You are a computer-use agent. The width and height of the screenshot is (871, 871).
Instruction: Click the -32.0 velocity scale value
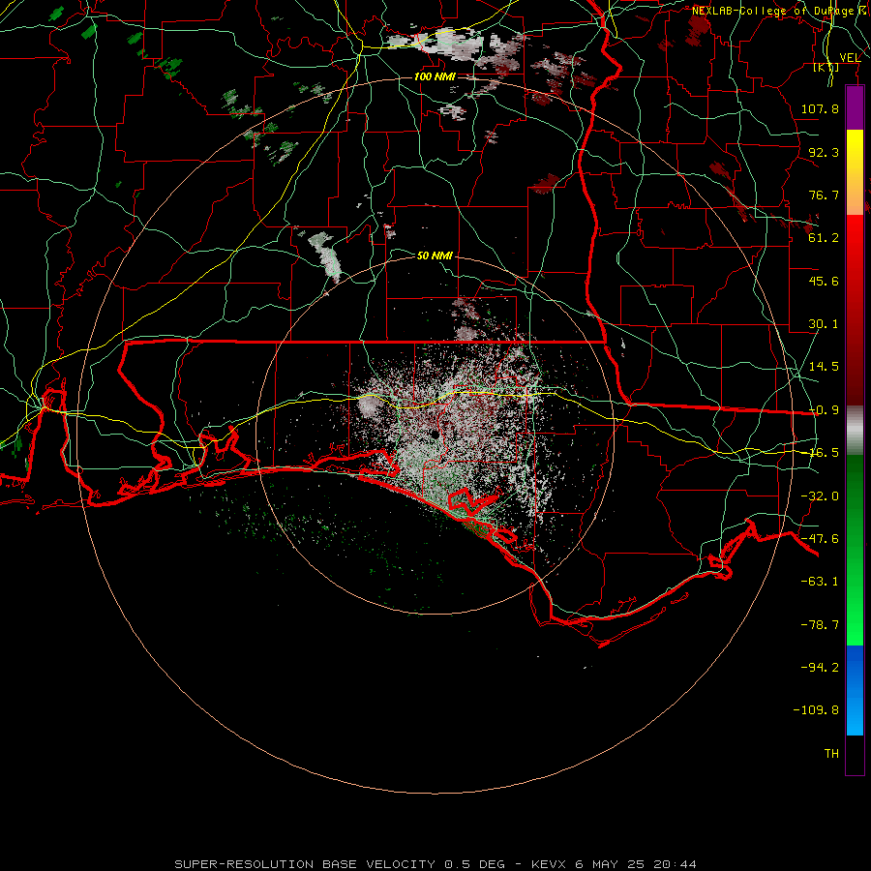[820, 496]
